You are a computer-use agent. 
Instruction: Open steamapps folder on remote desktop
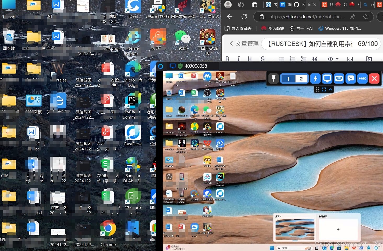[169, 128]
